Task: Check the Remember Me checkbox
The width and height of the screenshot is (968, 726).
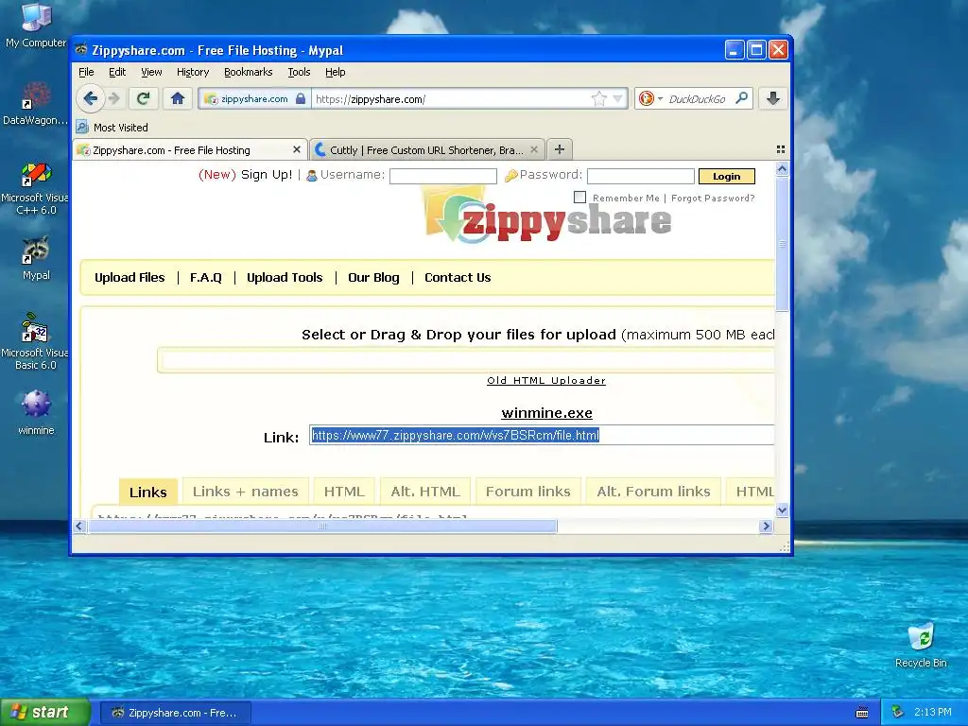Action: coord(579,197)
